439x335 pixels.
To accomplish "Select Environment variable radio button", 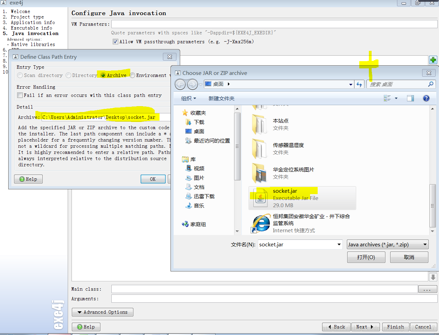I will tap(132, 75).
